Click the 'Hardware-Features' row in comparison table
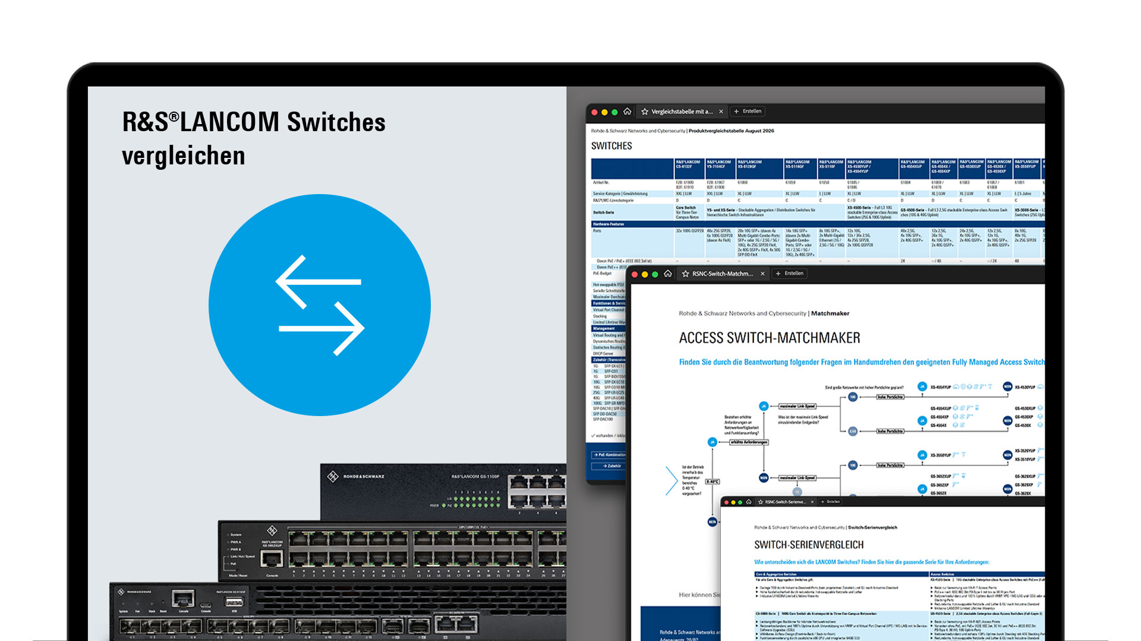This screenshot has width=1141, height=641. coord(817,224)
